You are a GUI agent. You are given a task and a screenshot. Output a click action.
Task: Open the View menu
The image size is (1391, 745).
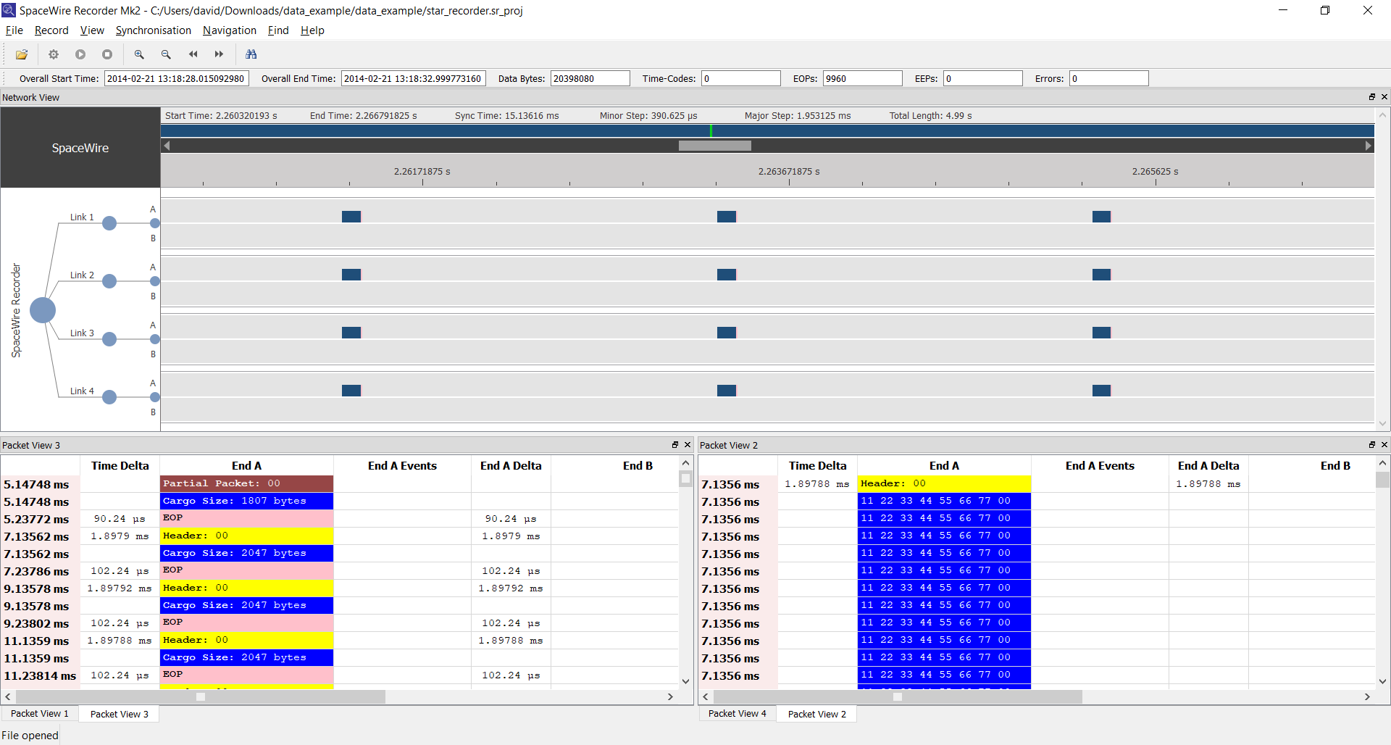92,30
